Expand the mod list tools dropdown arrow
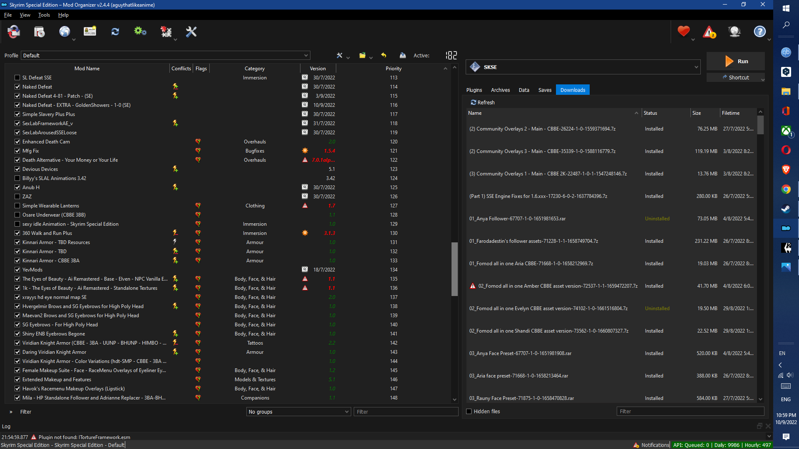Image resolution: width=799 pixels, height=449 pixels. [x=348, y=57]
